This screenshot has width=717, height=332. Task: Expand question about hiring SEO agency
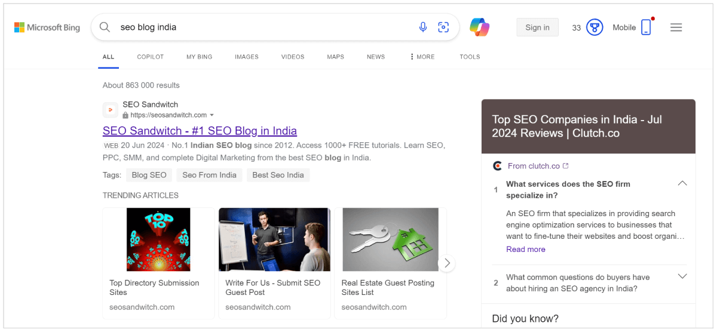[x=682, y=276]
